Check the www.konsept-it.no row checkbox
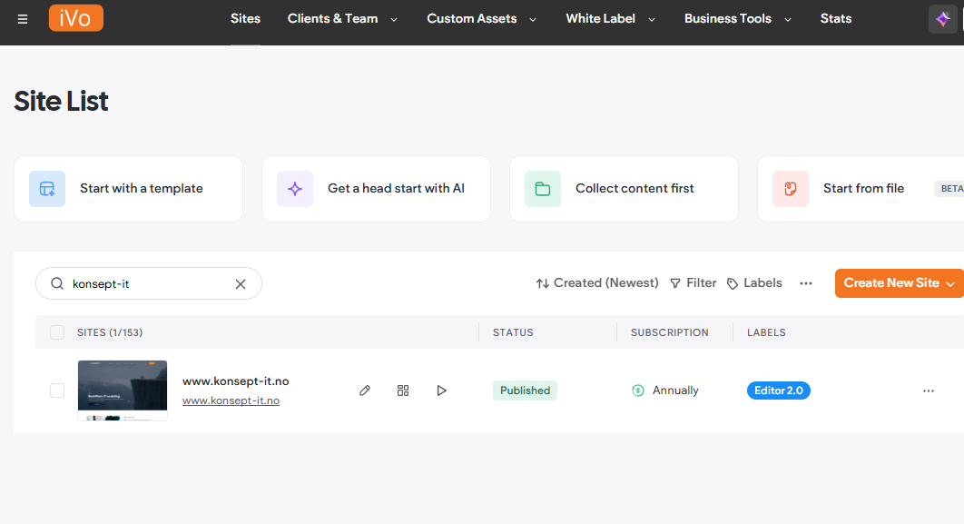Viewport: 964px width, 524px height. pos(57,391)
